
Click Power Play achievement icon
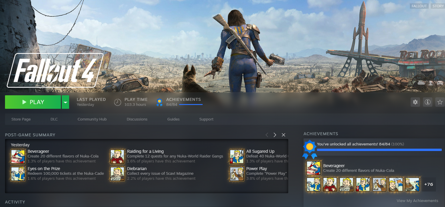click(237, 174)
